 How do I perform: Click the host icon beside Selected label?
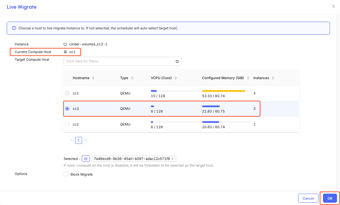point(86,159)
